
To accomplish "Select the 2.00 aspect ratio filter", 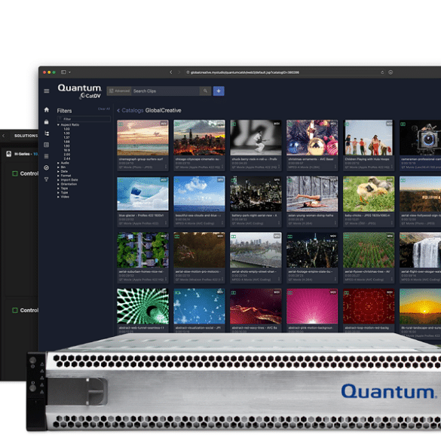I will (66, 155).
